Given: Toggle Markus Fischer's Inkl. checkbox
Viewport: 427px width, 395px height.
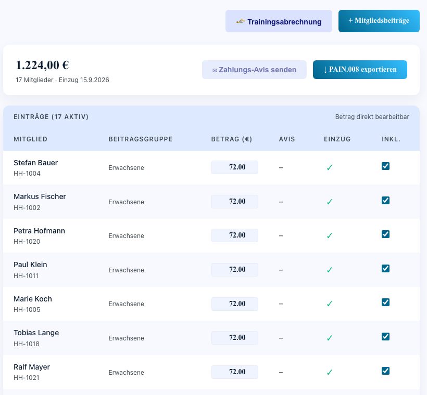Looking at the screenshot, I should [x=385, y=200].
